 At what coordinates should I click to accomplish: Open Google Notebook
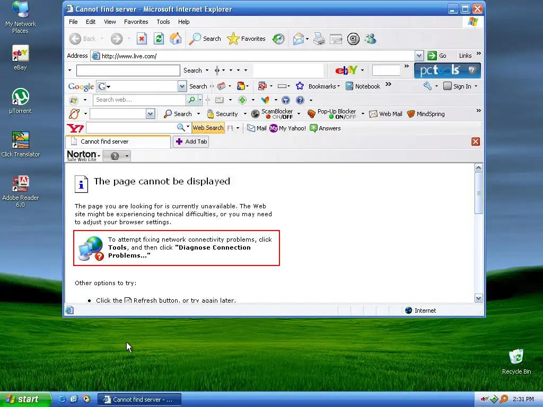[363, 86]
